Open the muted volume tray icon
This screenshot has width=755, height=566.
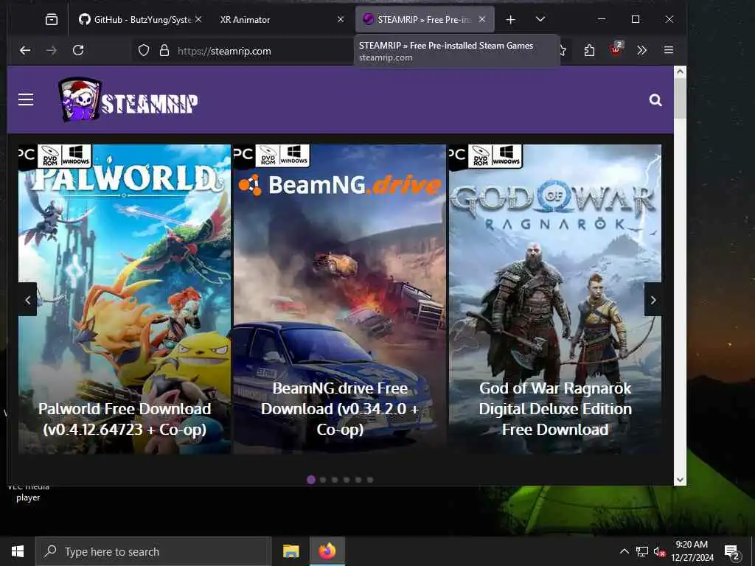click(x=660, y=551)
